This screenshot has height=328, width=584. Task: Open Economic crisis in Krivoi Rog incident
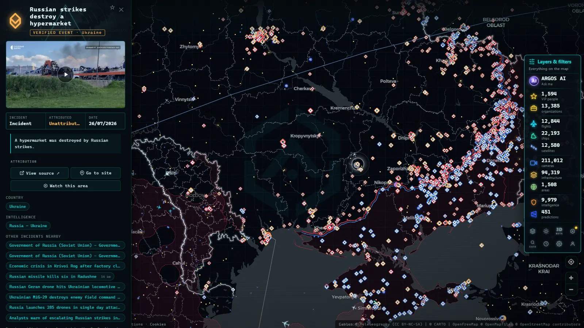(x=65, y=266)
